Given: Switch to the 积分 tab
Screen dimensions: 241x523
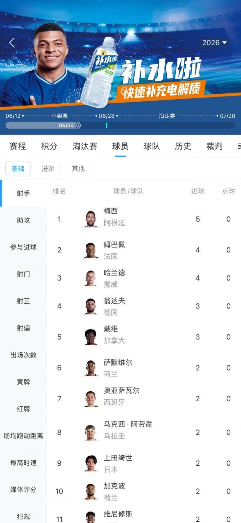Looking at the screenshot, I should coord(49,146).
